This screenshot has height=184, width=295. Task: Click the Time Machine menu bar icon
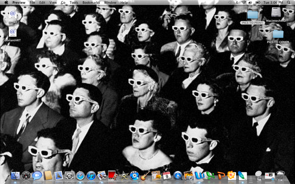point(230,2)
